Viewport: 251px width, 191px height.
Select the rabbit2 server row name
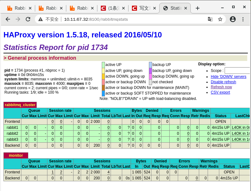12,134
